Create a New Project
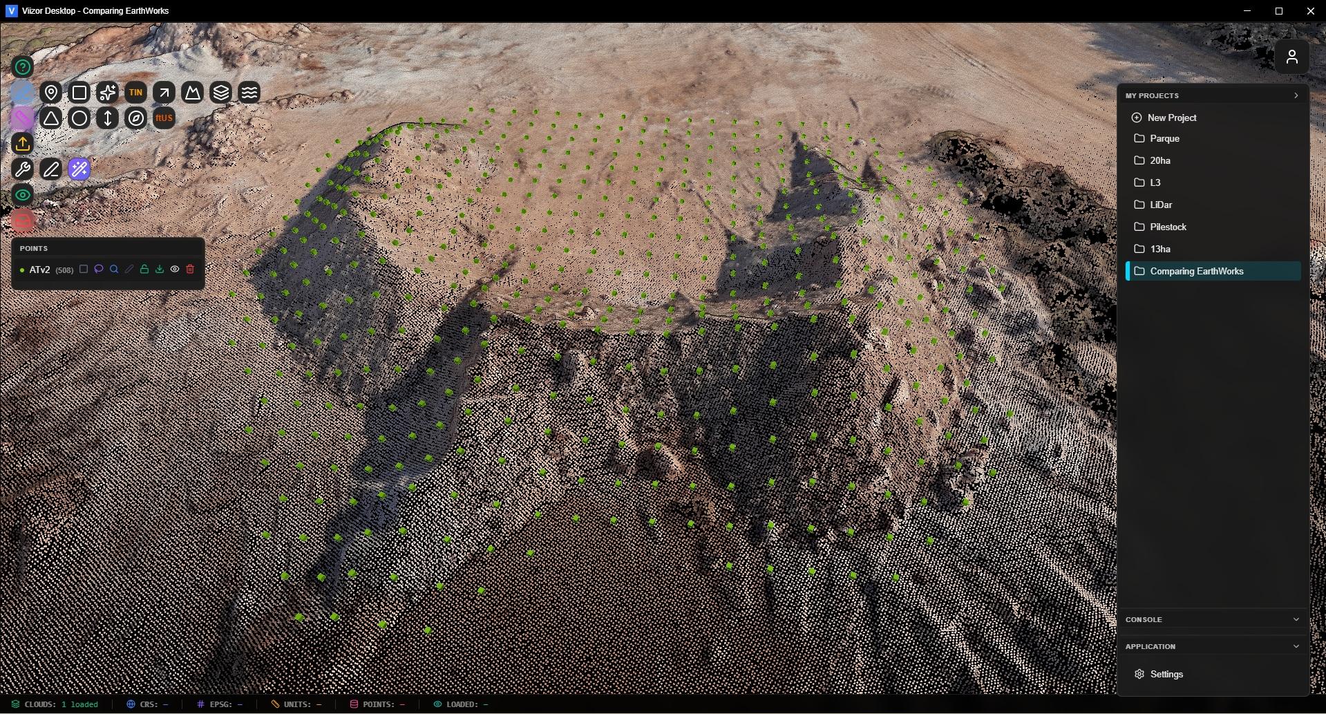1326x714 pixels. tap(1171, 118)
